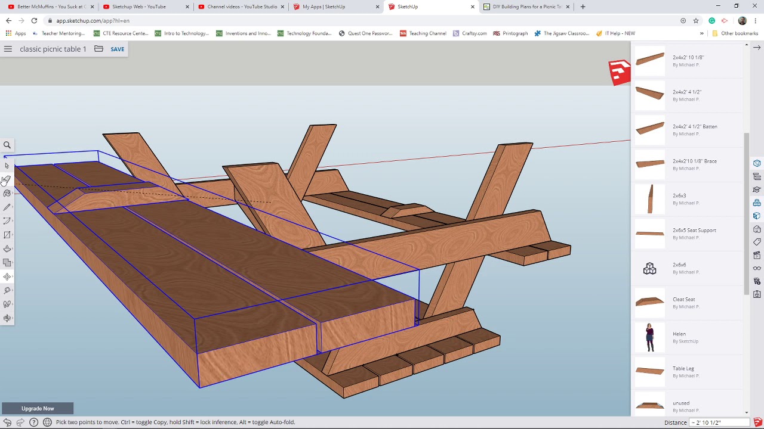Save the model with SAVE button

point(117,49)
